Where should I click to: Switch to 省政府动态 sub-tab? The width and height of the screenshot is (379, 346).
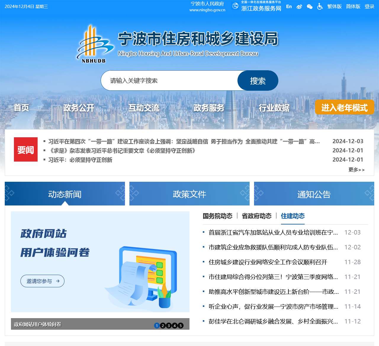coord(257,216)
